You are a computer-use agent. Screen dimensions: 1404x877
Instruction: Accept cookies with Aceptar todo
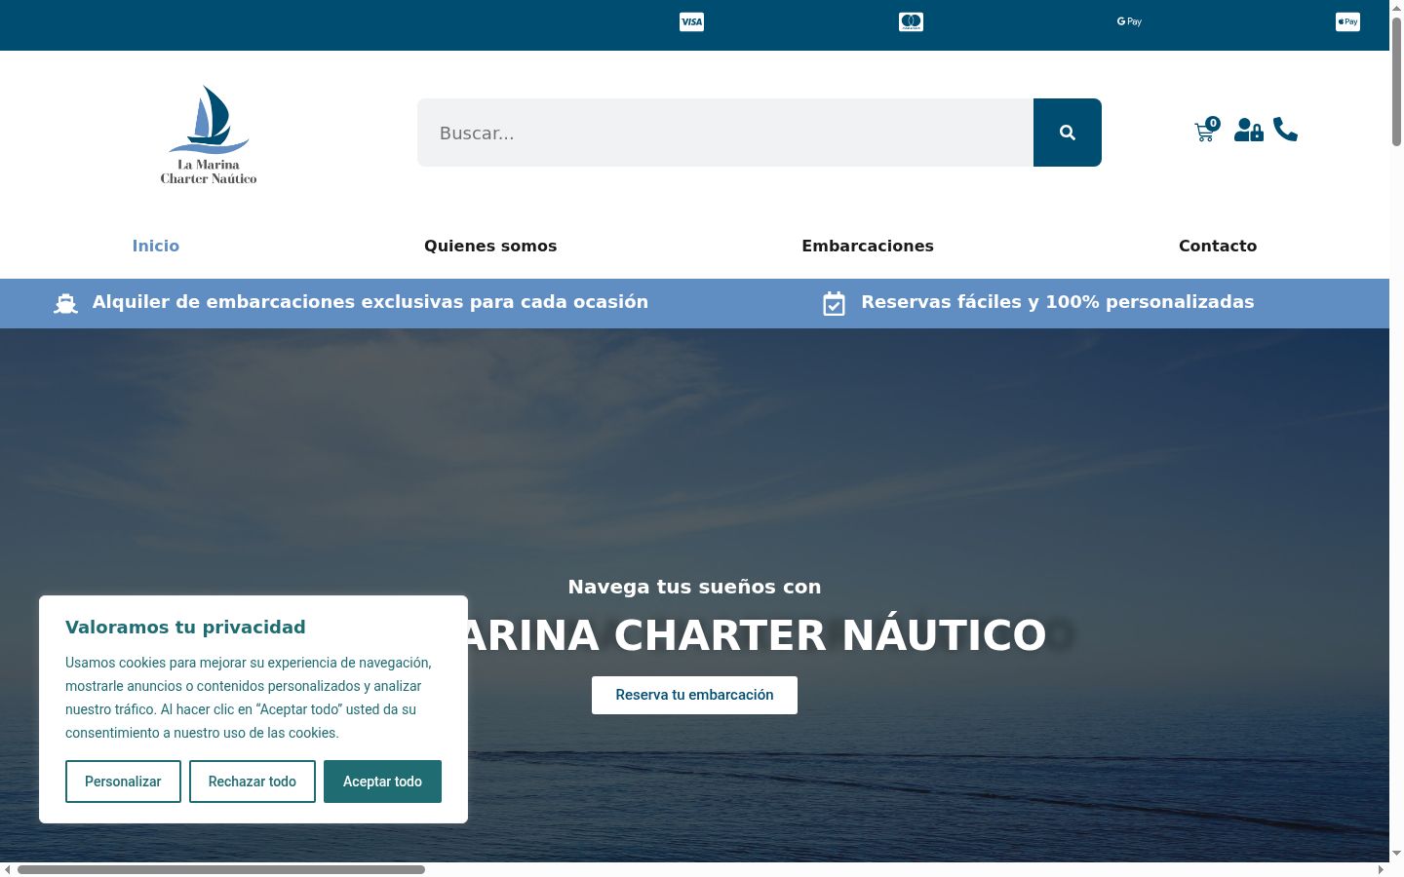point(382,782)
